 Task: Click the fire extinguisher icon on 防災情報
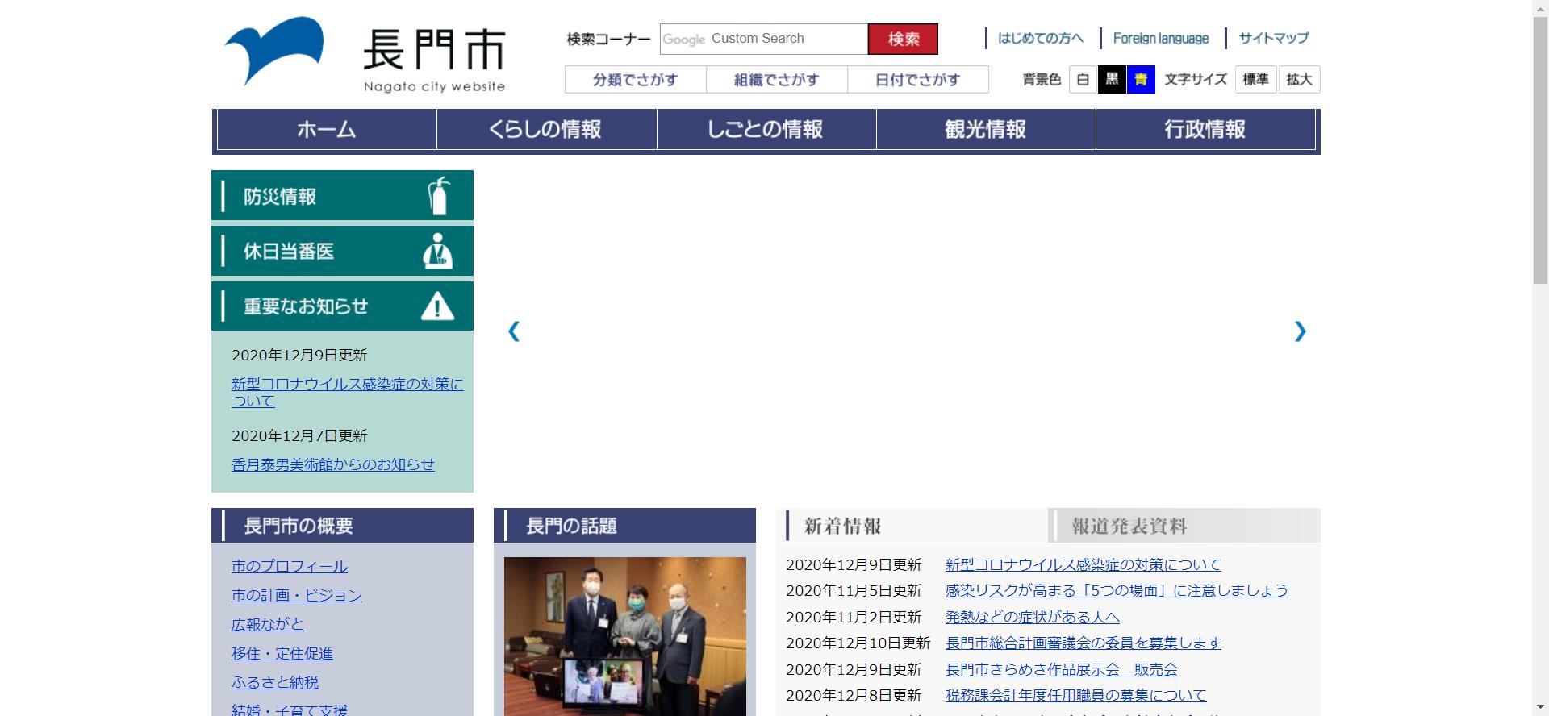click(x=438, y=196)
